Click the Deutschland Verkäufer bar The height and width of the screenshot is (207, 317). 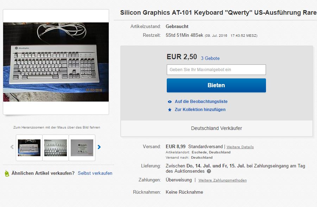[216, 128]
